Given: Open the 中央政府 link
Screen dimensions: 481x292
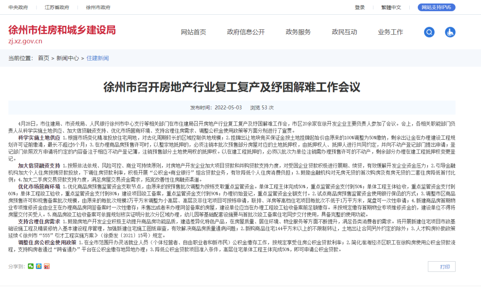Looking at the screenshot, I should point(17,8).
